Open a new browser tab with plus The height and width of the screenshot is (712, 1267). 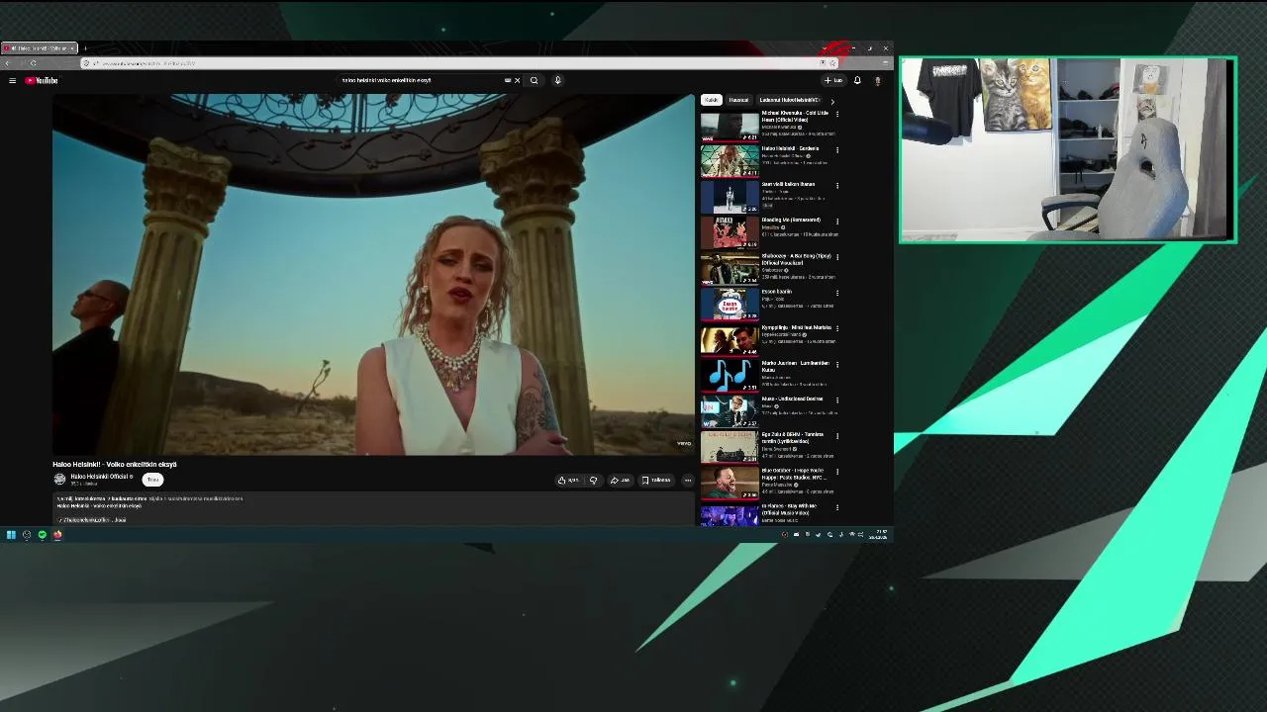pos(85,48)
